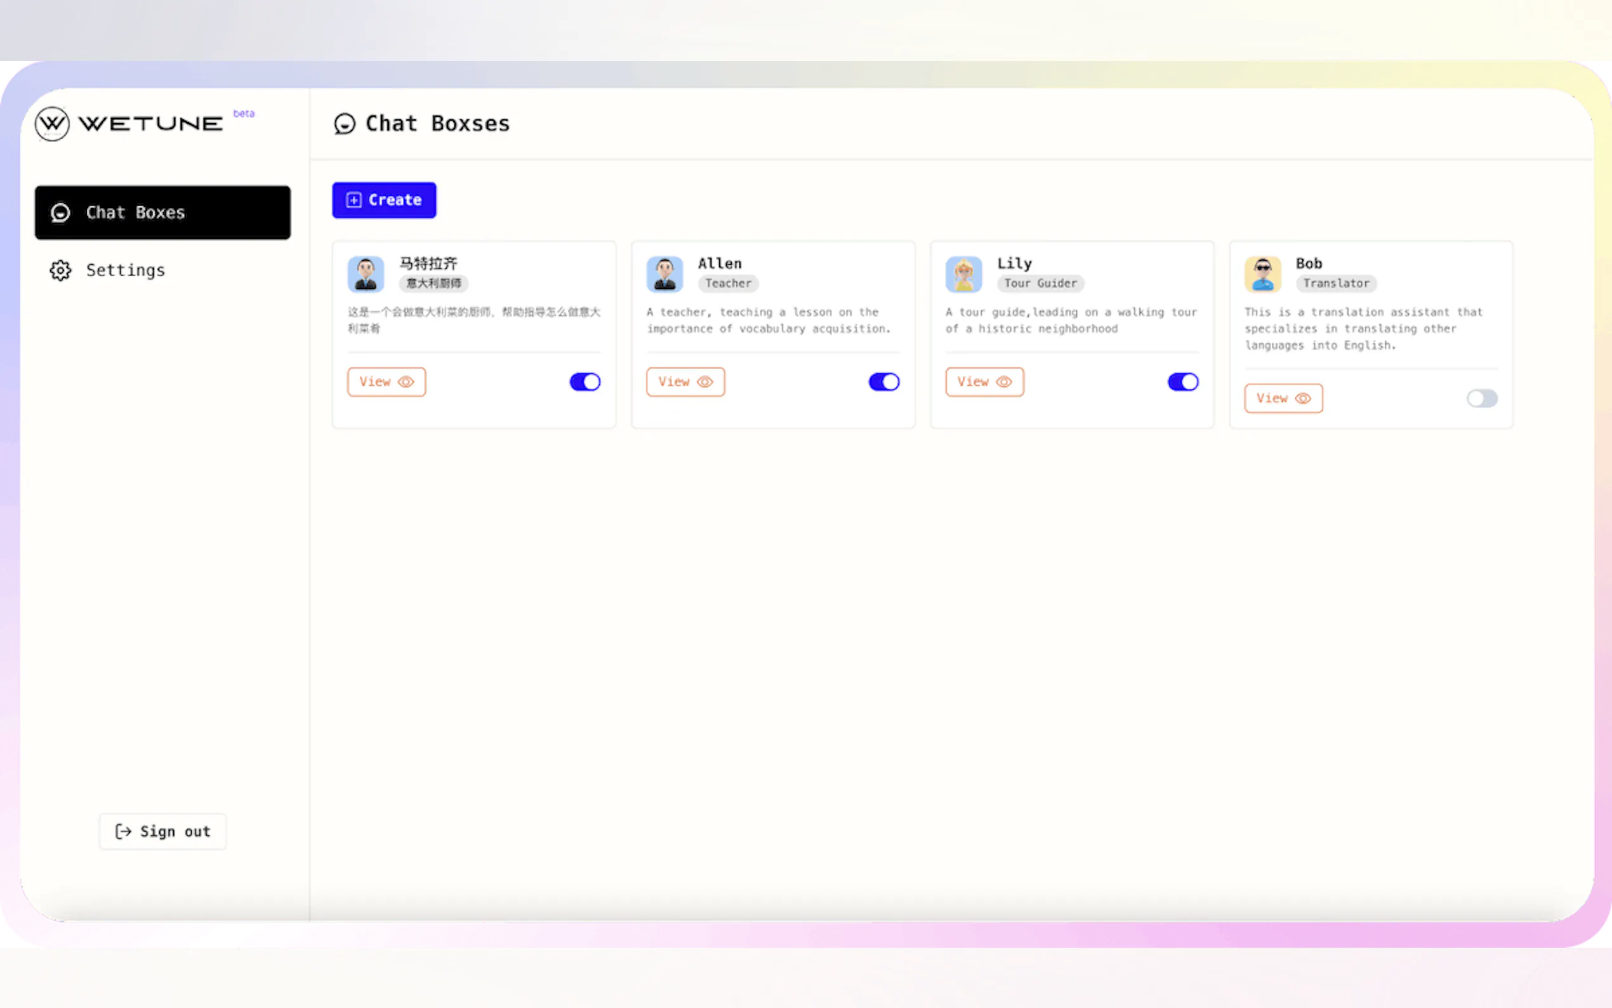
Task: Open Chat Boxes in the sidebar
Action: (162, 213)
